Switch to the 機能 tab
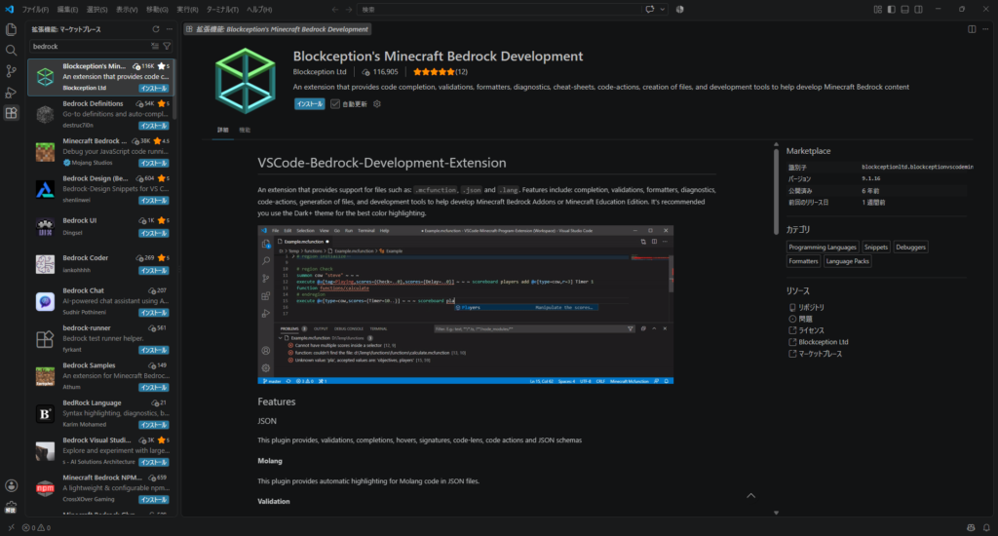 [x=245, y=130]
